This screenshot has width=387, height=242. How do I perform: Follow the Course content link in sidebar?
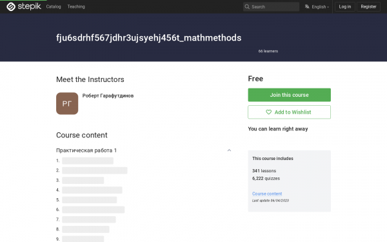(x=267, y=194)
